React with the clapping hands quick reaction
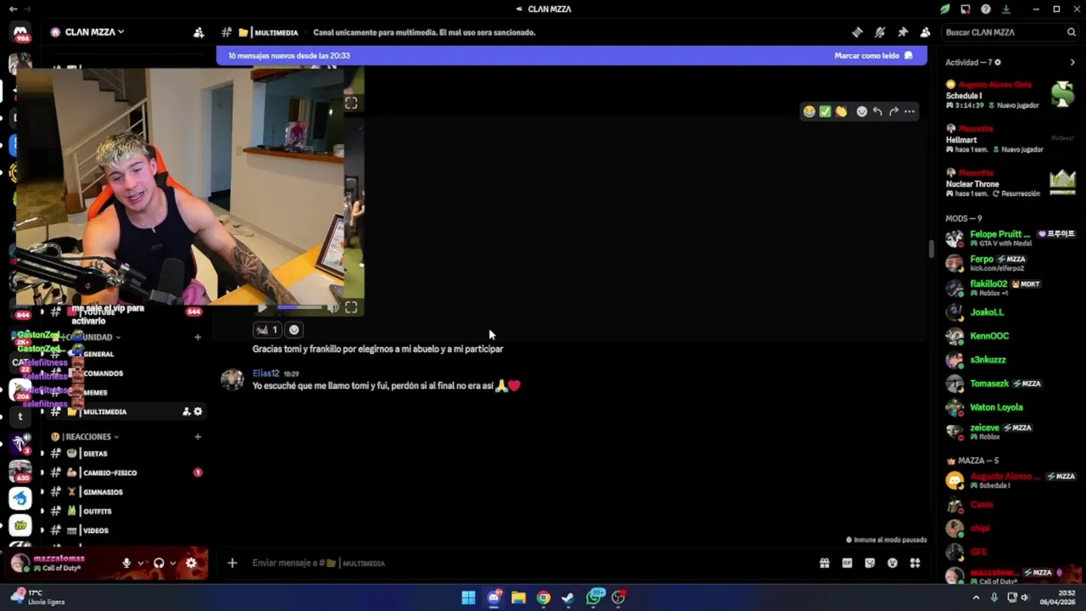1086x611 pixels. click(841, 111)
